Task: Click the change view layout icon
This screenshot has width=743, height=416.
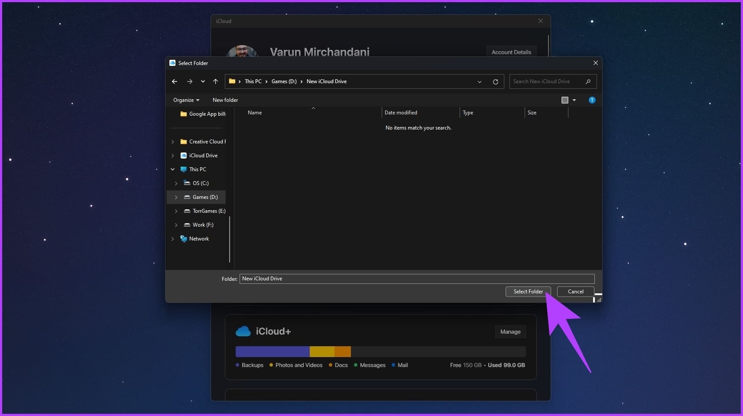Action: 565,100
